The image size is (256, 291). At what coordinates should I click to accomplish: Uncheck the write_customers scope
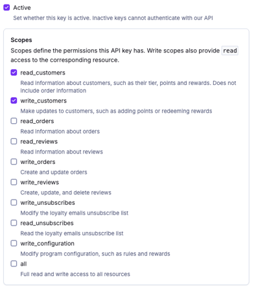coord(14,100)
